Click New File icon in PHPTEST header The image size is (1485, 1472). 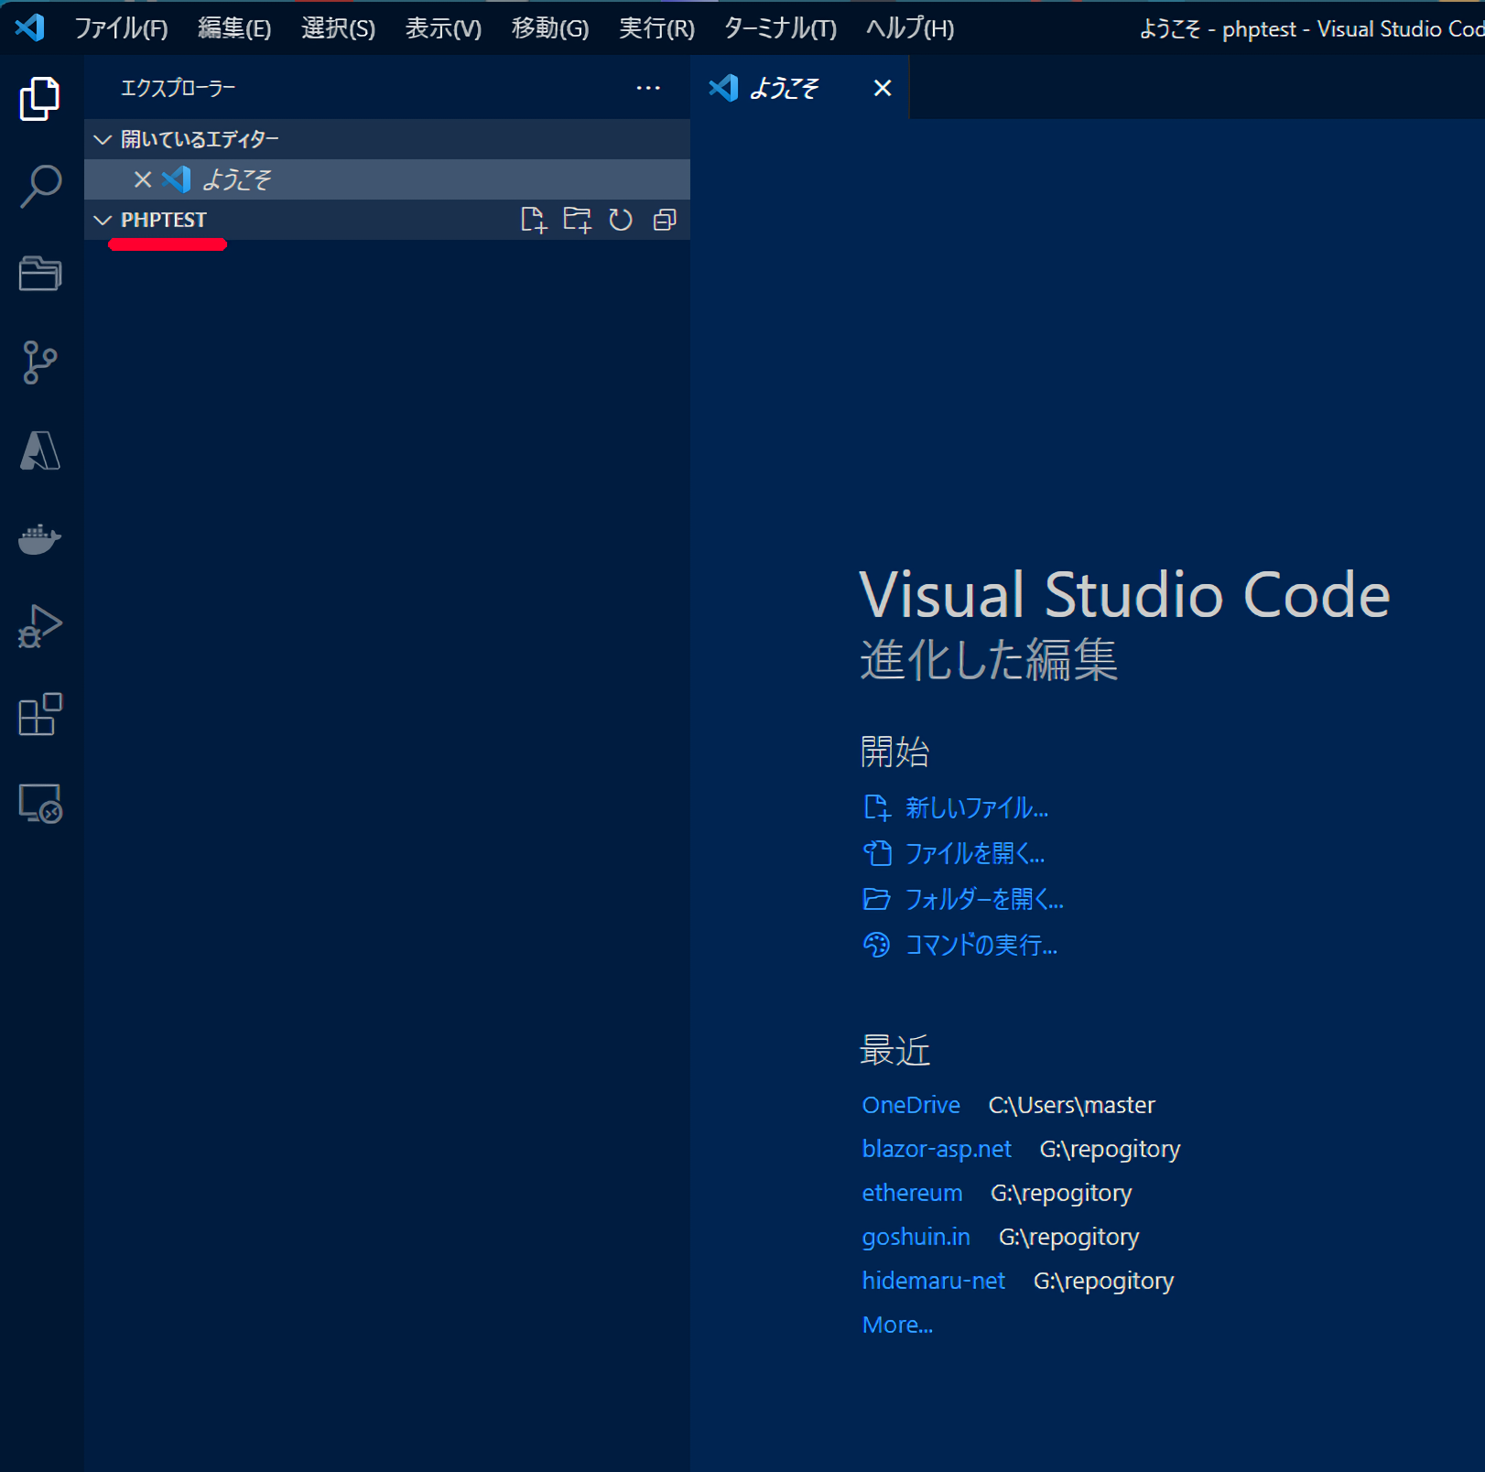(x=533, y=220)
